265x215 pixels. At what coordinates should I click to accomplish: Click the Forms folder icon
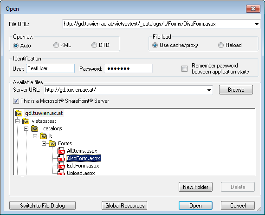[x=52, y=143]
